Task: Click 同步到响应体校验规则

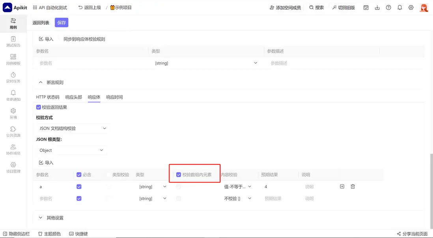Action: (x=84, y=39)
